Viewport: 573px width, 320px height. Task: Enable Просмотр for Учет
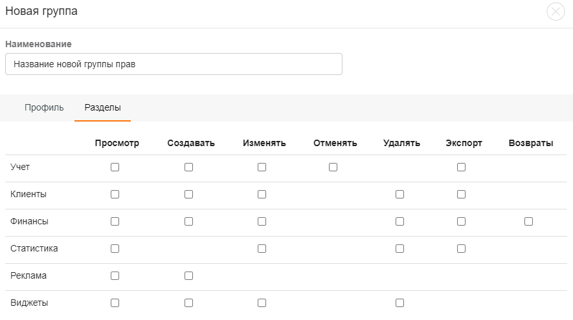115,167
